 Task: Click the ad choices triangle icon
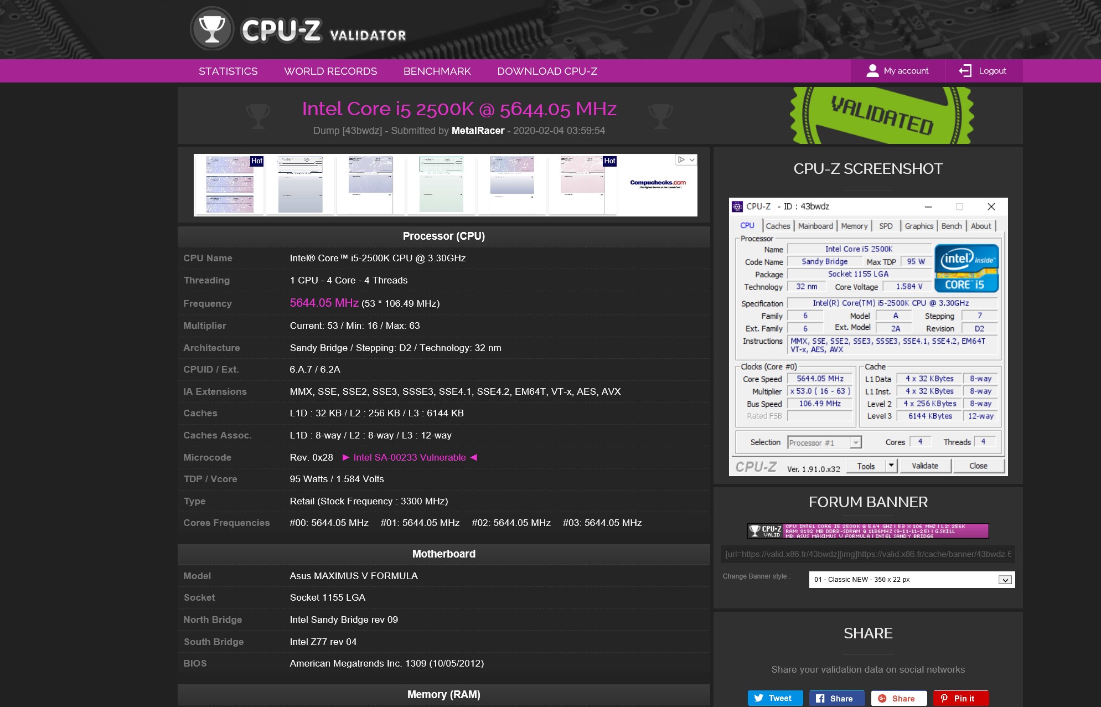click(x=681, y=159)
